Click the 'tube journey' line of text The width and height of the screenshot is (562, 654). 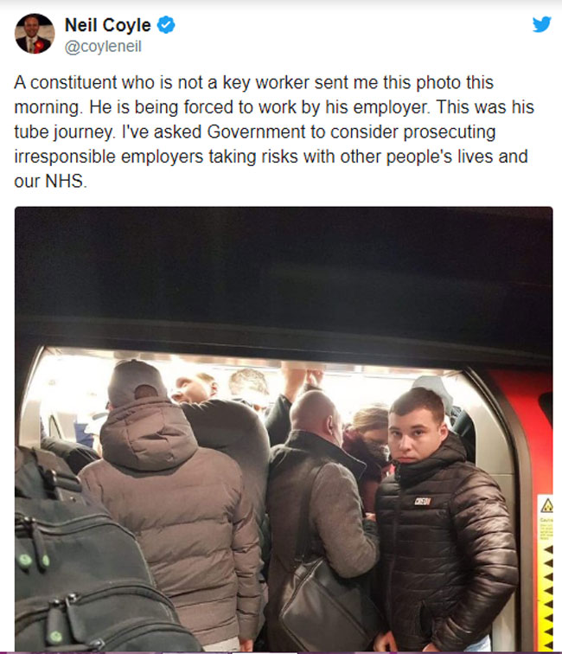(x=255, y=131)
